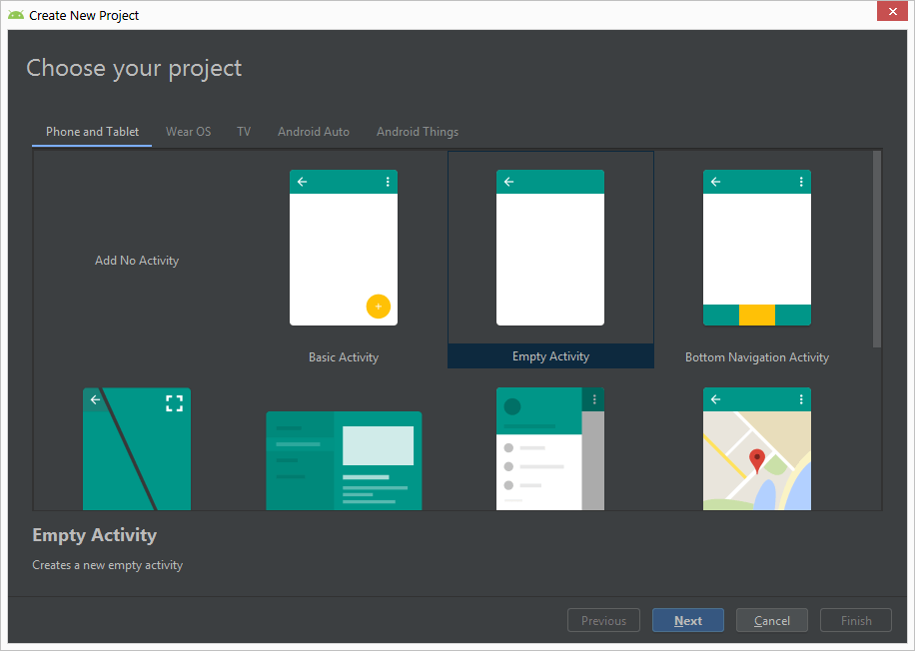The image size is (915, 651).
Task: Choose the Fullscreen Activity template with expand icon
Action: pos(137,449)
